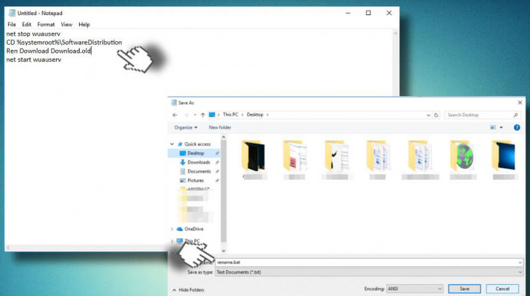This screenshot has height=296, width=530.
Task: Select Pictures in the navigation pane
Action: (x=195, y=180)
